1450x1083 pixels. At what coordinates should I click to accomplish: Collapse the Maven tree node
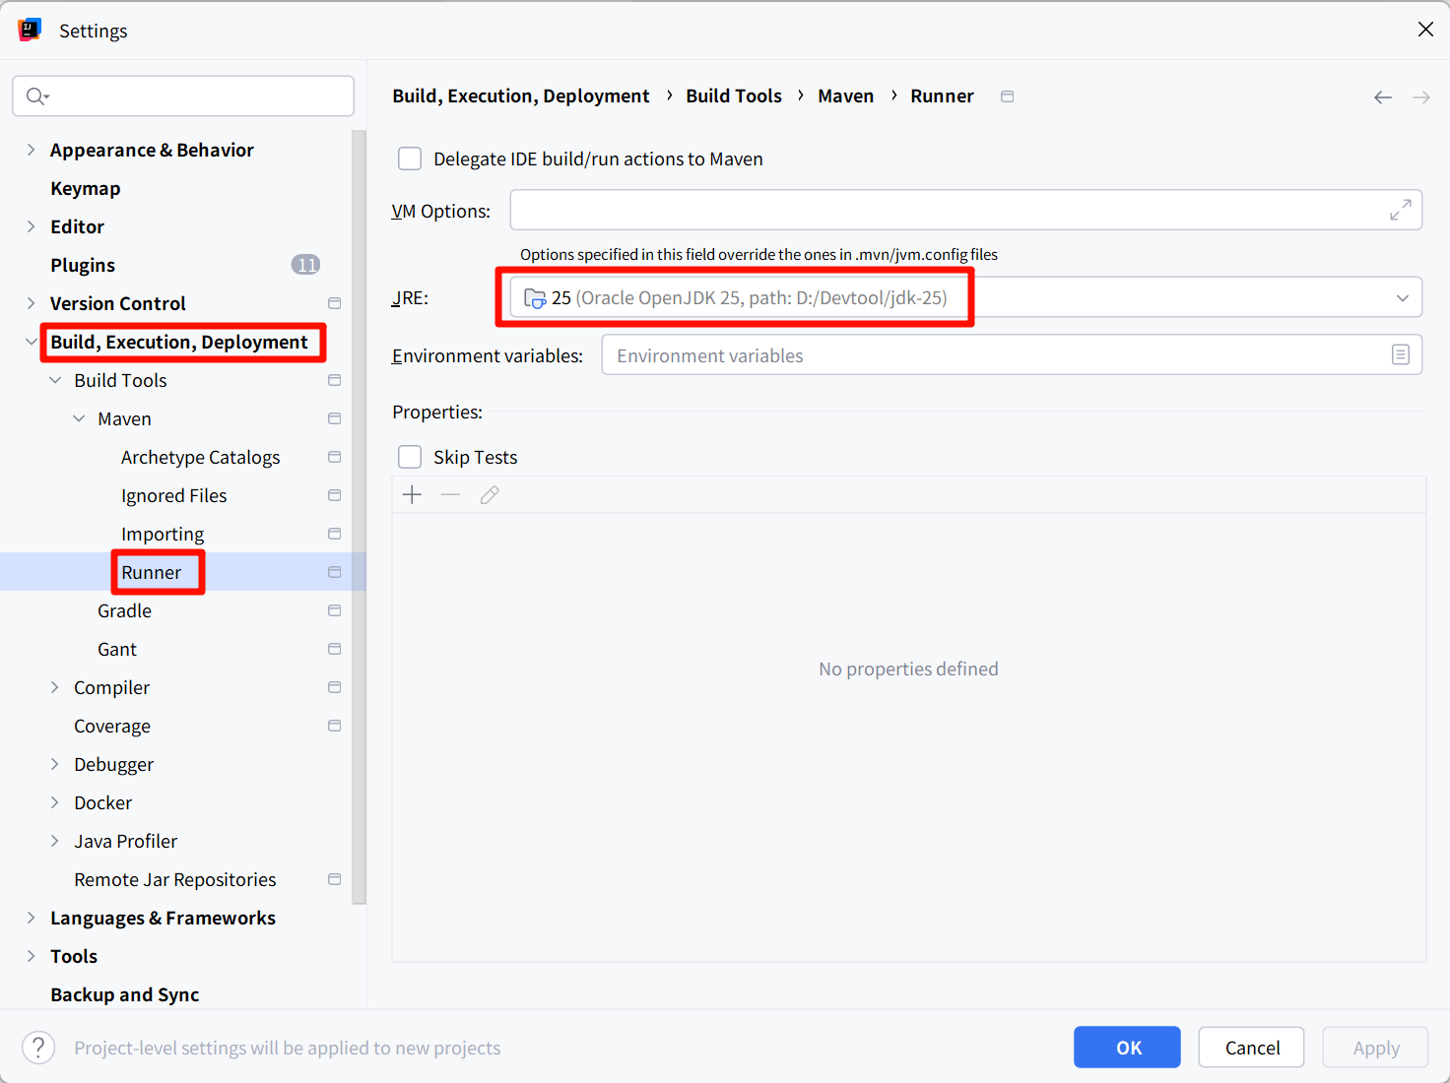tap(79, 418)
